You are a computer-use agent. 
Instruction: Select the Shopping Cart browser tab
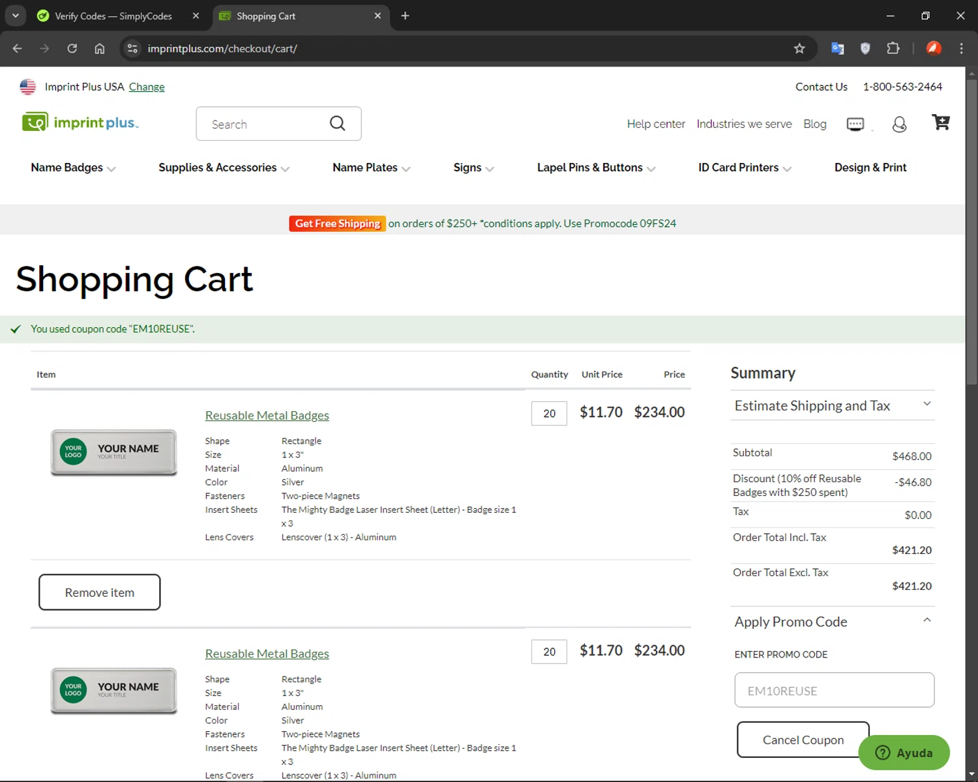tap(301, 16)
